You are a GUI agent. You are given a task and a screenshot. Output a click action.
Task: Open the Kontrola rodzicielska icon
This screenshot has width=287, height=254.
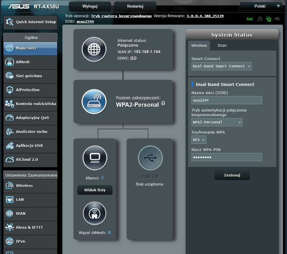tap(9, 104)
